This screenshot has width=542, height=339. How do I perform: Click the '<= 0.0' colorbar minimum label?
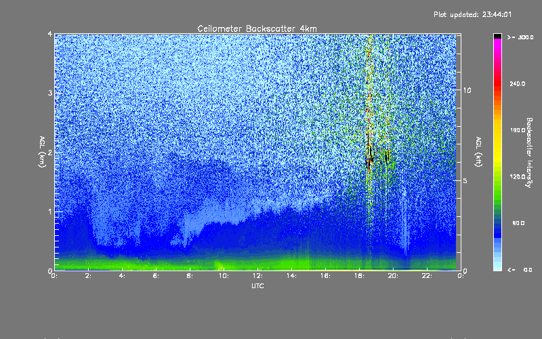click(x=520, y=270)
